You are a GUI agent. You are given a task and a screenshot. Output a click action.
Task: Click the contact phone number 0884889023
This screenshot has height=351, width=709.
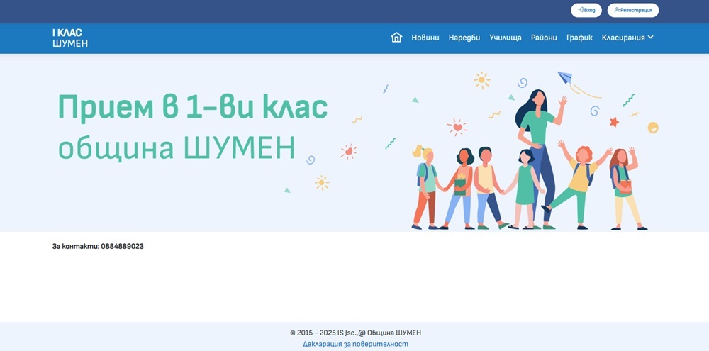(x=122, y=246)
